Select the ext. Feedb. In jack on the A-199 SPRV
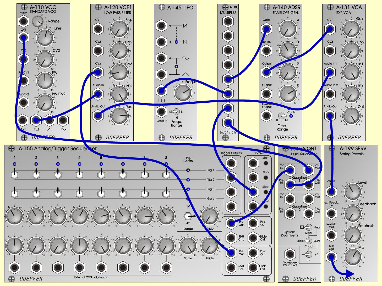The height and width of the screenshot is (286, 382). coord(331,213)
